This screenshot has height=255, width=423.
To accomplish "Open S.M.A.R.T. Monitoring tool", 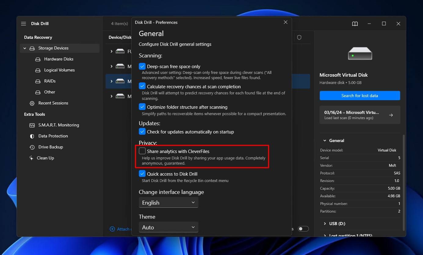I will tap(59, 125).
